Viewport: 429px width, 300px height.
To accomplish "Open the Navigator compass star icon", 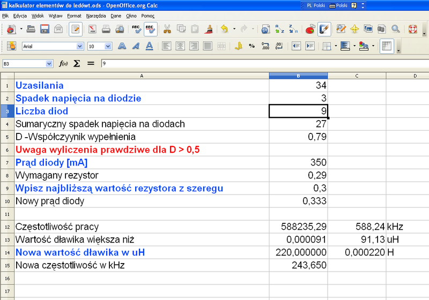I will tap(354, 29).
